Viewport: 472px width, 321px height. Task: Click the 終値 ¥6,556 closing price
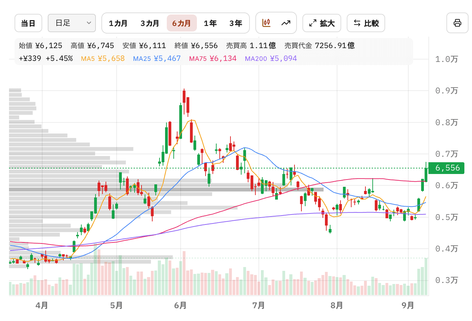coord(196,46)
